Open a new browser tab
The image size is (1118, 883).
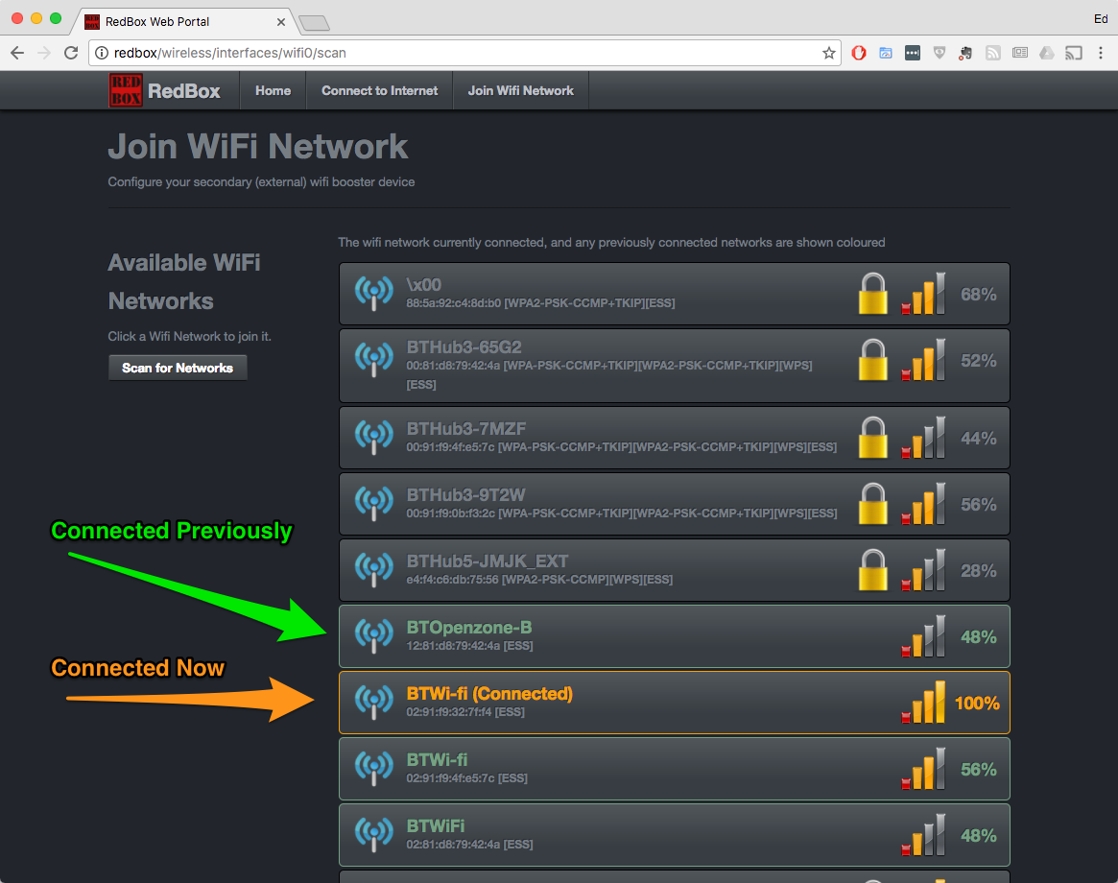point(315,24)
